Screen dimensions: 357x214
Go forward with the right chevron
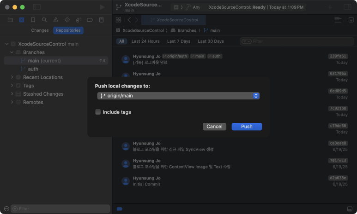pyautogui.click(x=137, y=20)
